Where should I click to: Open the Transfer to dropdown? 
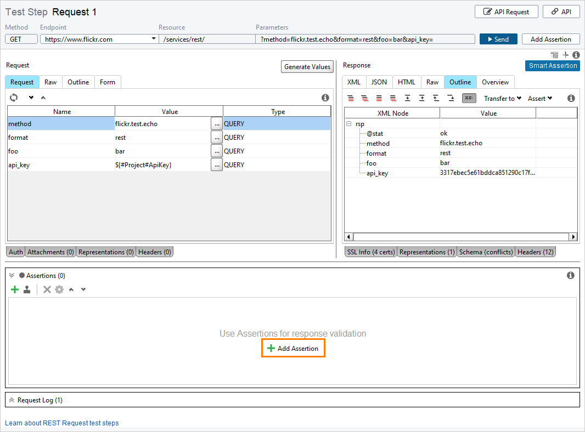502,98
